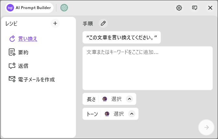Open settings with the gear icon

tap(179, 8)
